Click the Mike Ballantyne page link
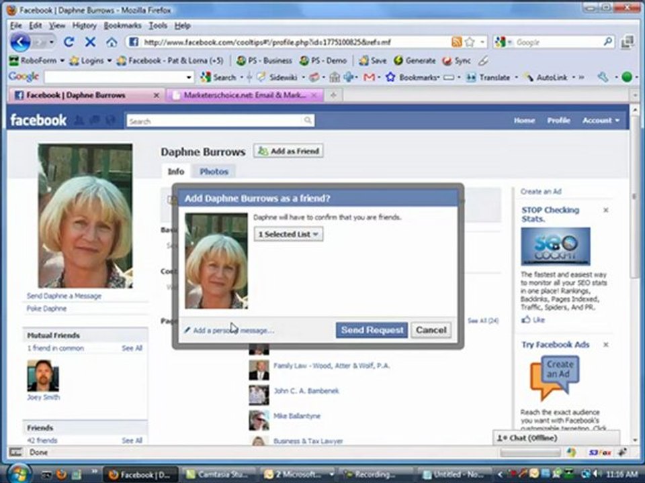 tap(296, 416)
